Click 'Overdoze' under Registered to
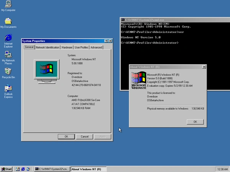 pyautogui.click(x=77, y=77)
